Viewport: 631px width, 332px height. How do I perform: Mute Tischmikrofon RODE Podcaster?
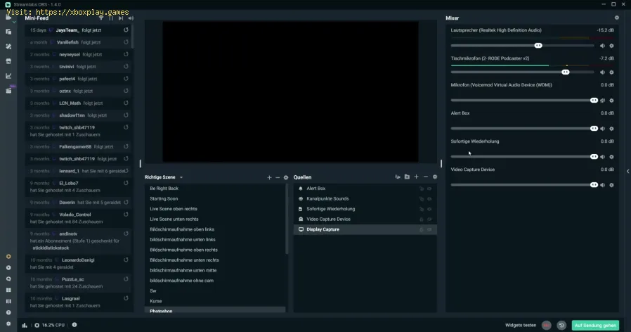click(602, 72)
